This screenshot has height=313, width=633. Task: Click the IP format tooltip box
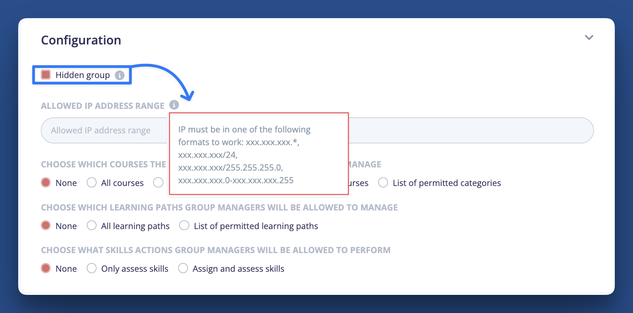pos(258,154)
